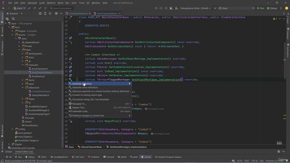
Task: Hide the Solution panel with minus icon
Action: coord(61,14)
